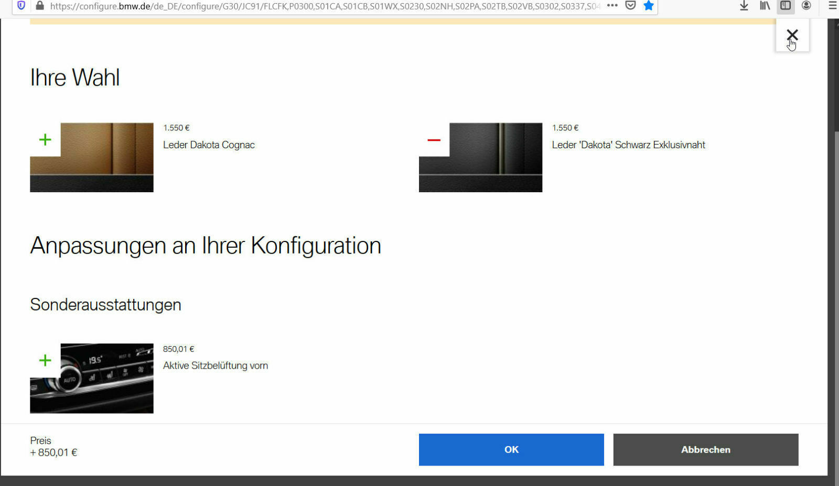Open the Firefox account icon
839x486 pixels.
click(x=806, y=6)
